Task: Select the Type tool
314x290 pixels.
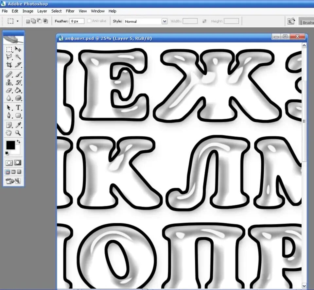Action: (x=18, y=108)
